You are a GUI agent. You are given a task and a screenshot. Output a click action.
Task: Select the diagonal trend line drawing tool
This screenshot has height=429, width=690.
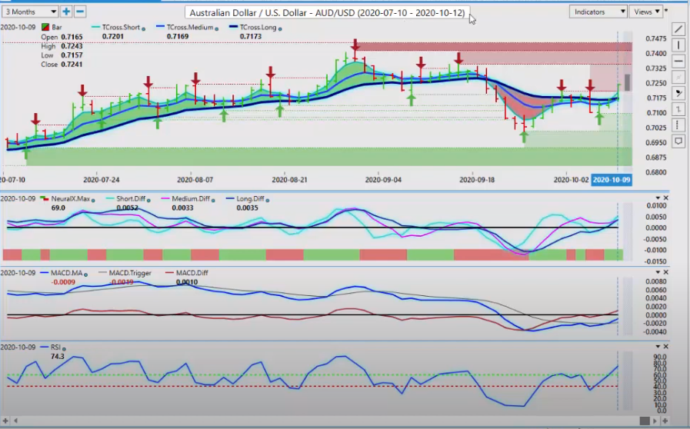point(678,29)
